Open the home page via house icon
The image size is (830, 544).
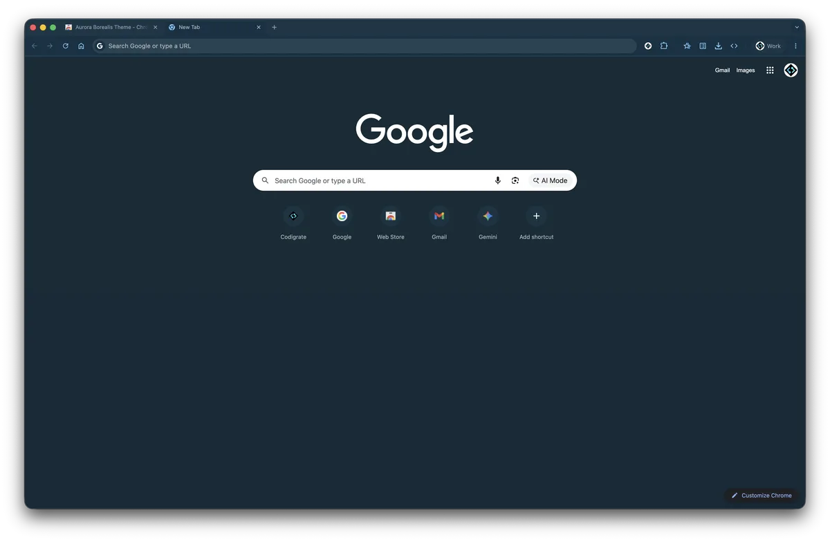[x=81, y=46]
